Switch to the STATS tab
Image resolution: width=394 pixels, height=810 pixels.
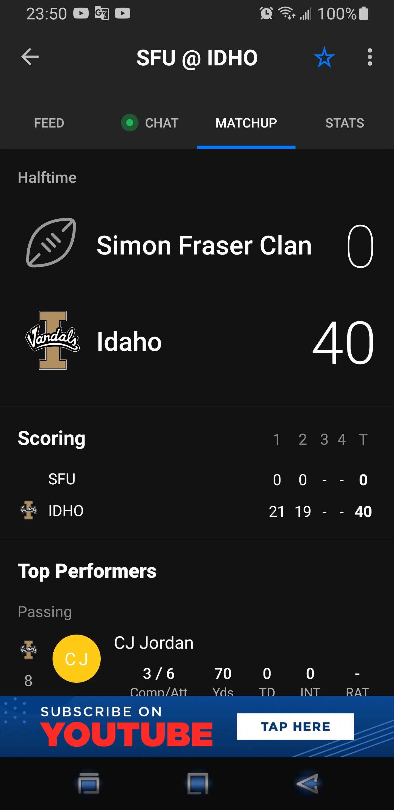click(344, 123)
